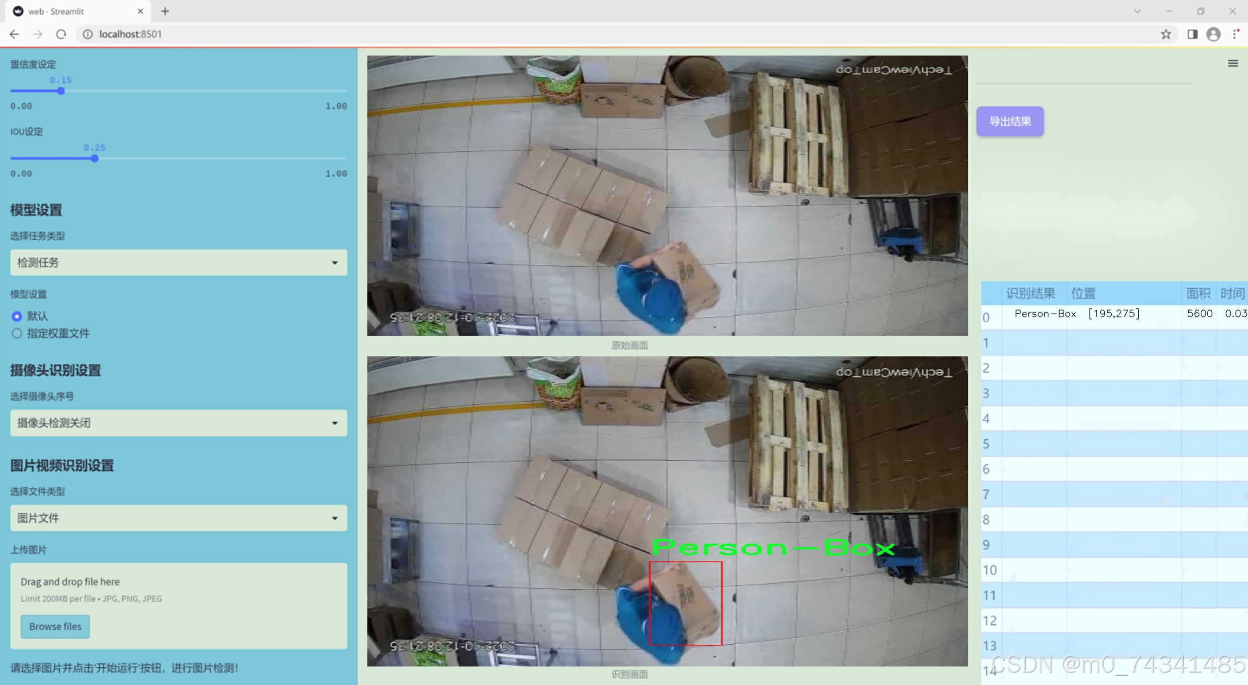Viewport: 1248px width, 685px height.
Task: Open Chrome's three-dot menu
Action: (1235, 34)
